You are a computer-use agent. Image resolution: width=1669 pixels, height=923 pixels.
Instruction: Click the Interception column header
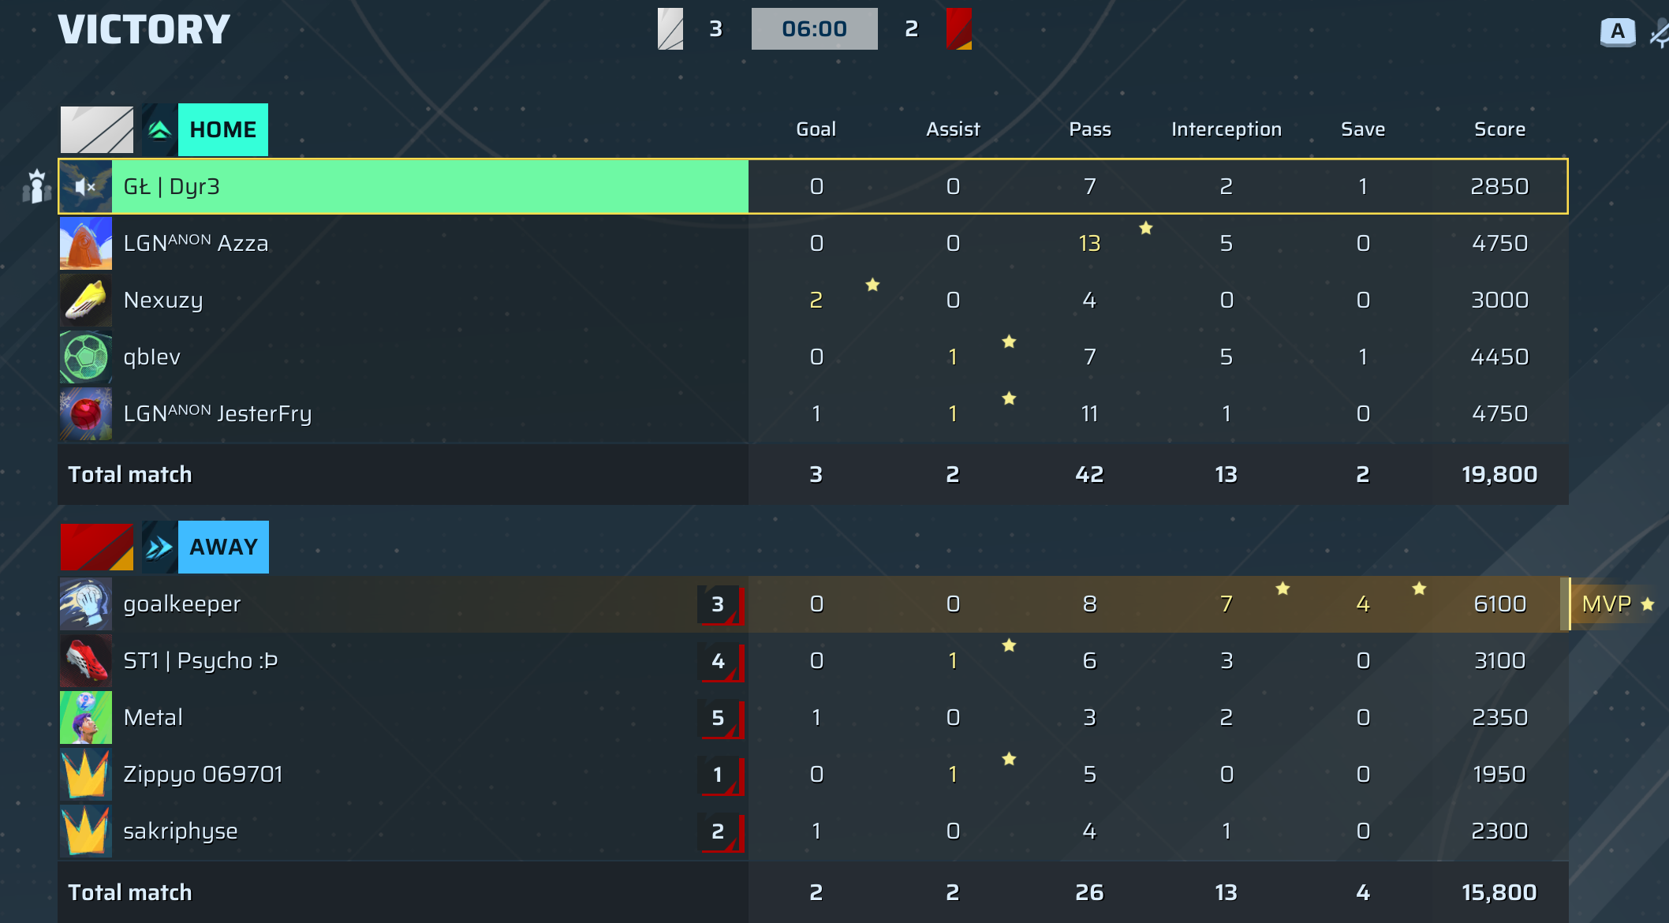[1226, 129]
